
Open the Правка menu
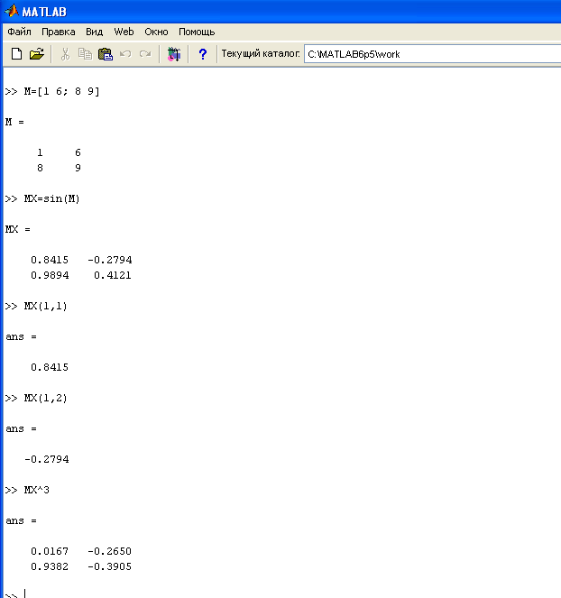click(x=59, y=32)
